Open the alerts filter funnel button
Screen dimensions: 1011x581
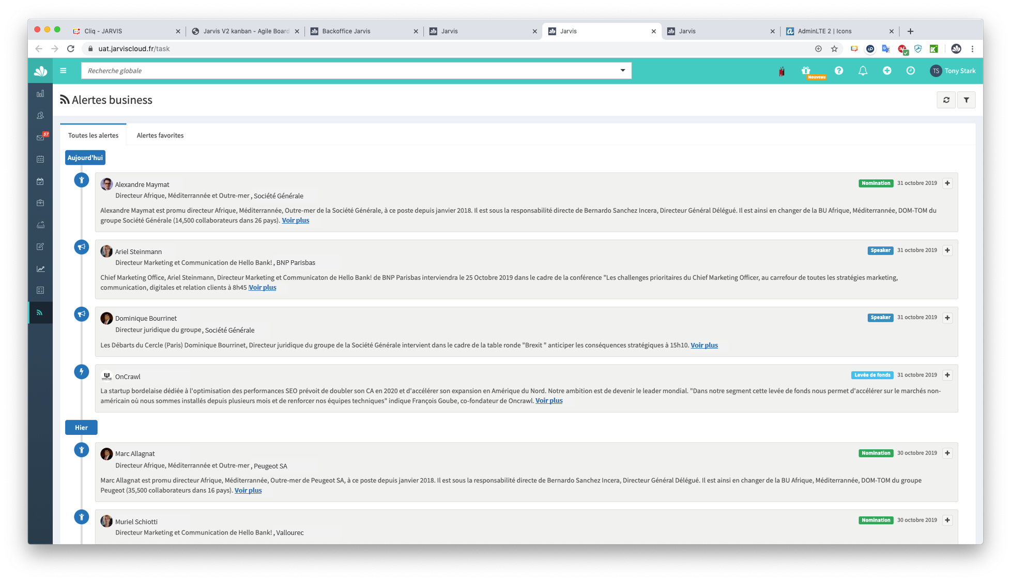[x=966, y=100]
